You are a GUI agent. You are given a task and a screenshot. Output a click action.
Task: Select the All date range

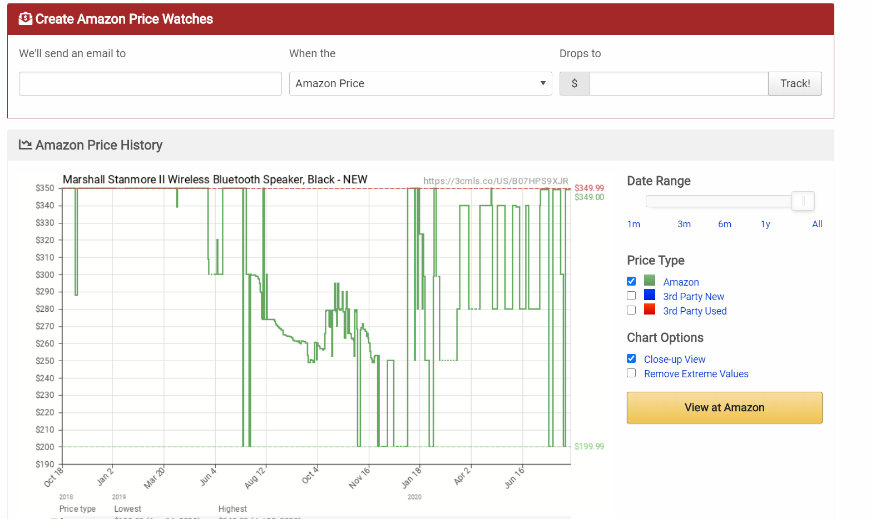817,224
